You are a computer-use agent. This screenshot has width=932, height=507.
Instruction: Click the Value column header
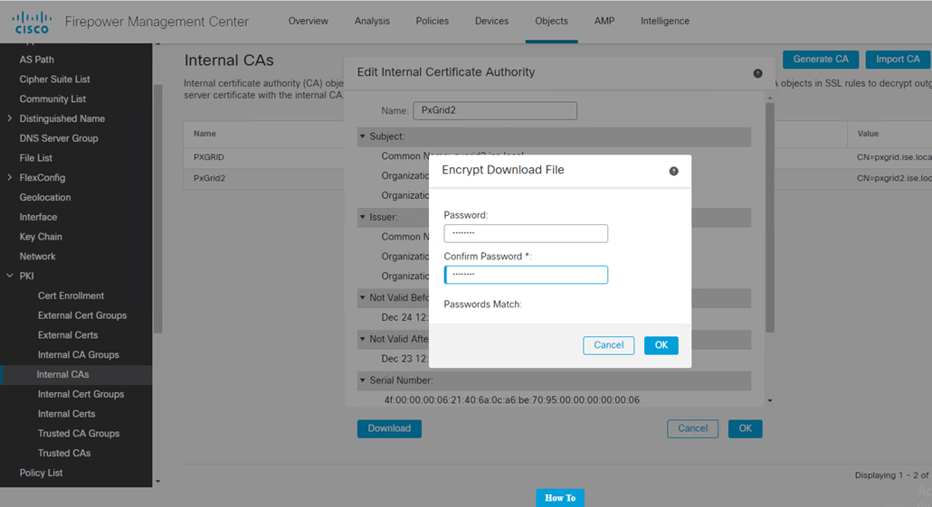[868, 134]
